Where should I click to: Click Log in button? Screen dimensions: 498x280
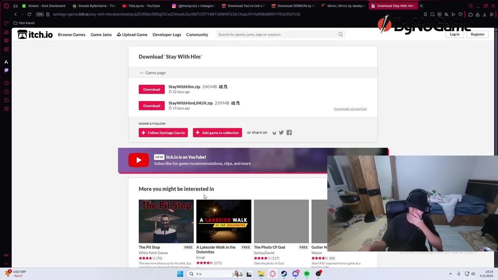(455, 34)
